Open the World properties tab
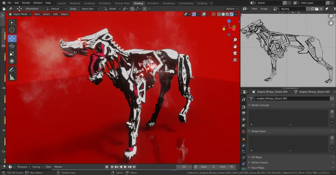 pos(244,131)
